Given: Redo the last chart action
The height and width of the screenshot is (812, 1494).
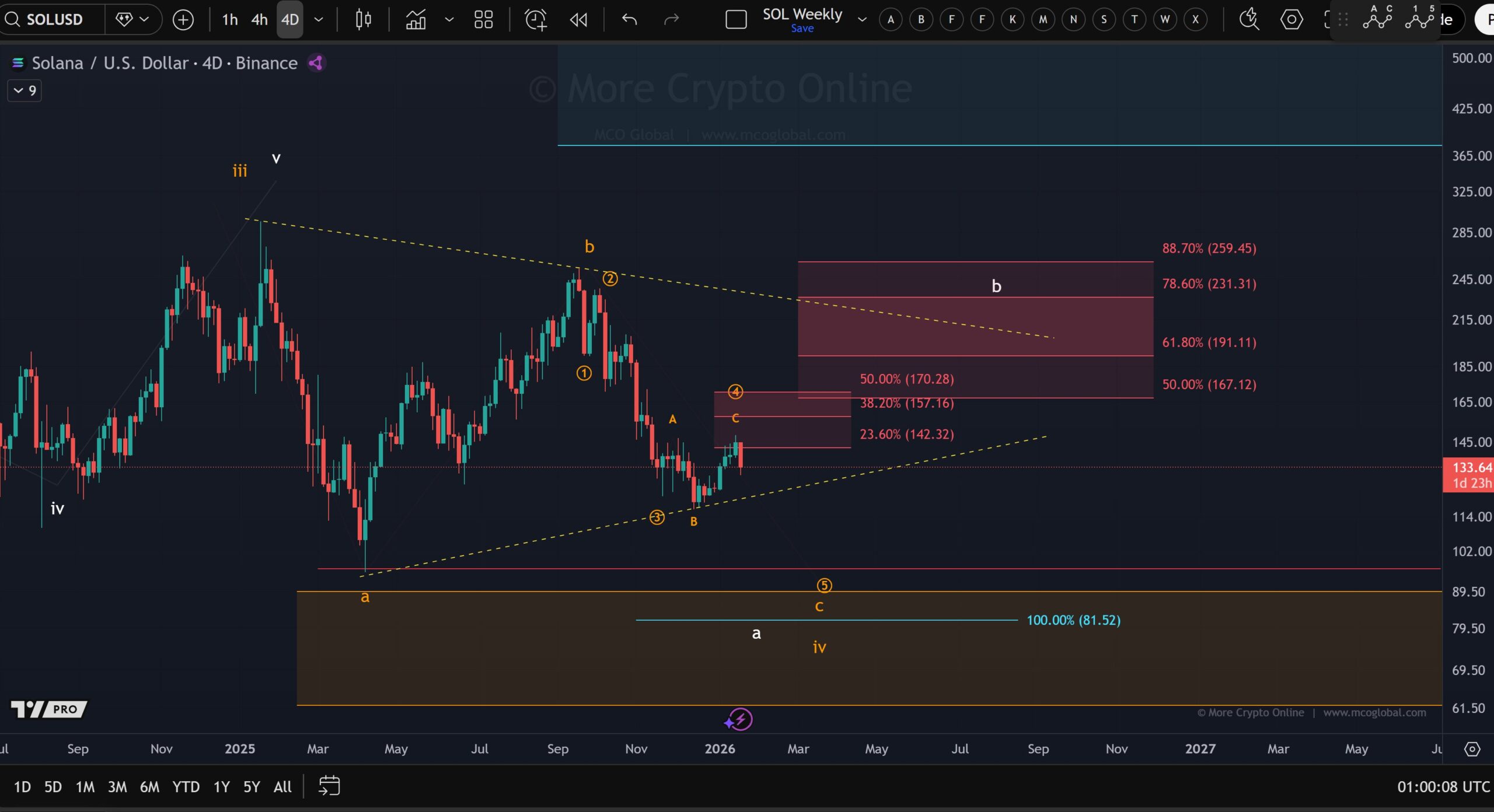Looking at the screenshot, I should [x=672, y=19].
